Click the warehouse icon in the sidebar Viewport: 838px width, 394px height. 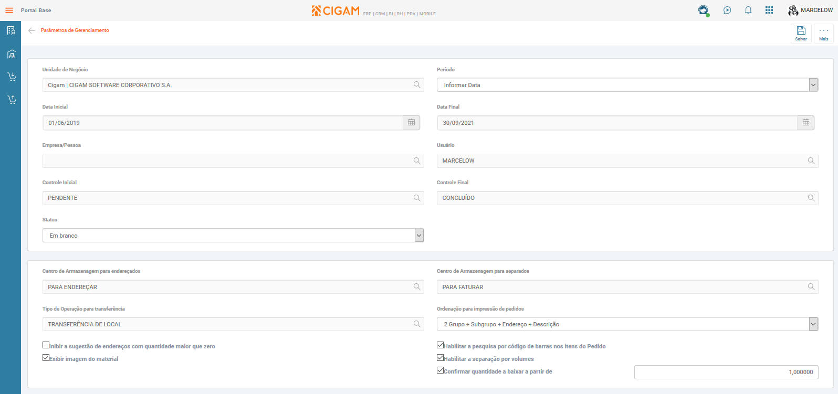[11, 54]
